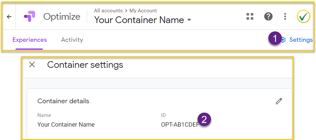Click the back arrow icon
Viewport: 316px width, 140px height.
tap(9, 17)
